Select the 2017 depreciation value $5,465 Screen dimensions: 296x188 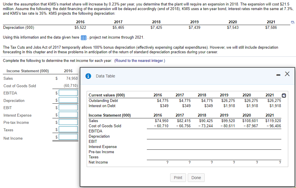pos(118,28)
